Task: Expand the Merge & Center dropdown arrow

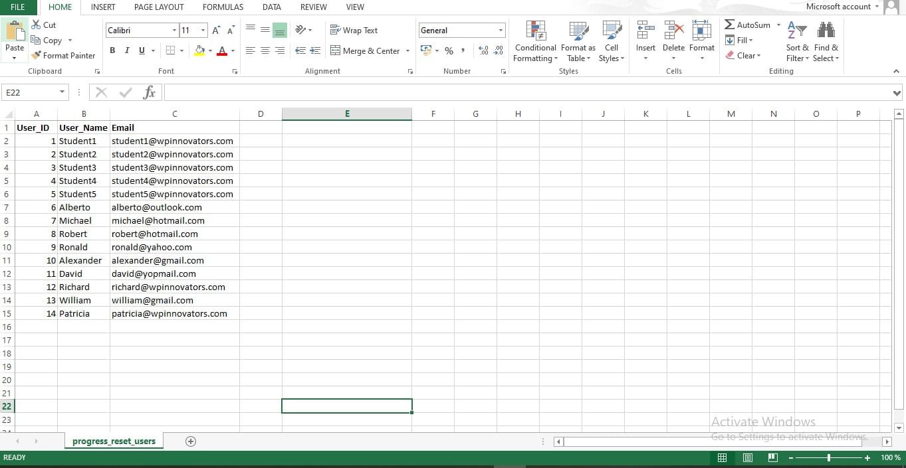Action: pos(407,50)
